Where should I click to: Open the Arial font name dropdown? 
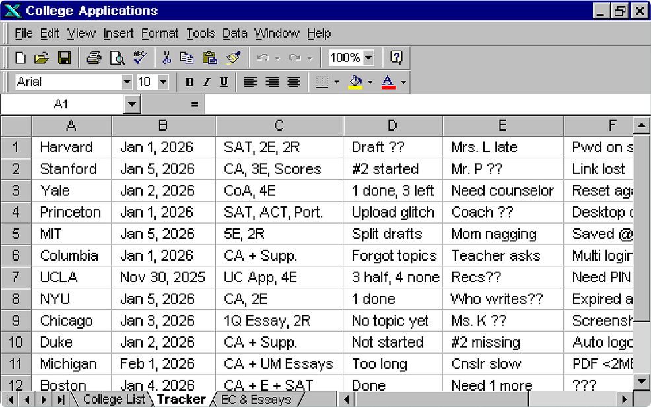point(127,82)
